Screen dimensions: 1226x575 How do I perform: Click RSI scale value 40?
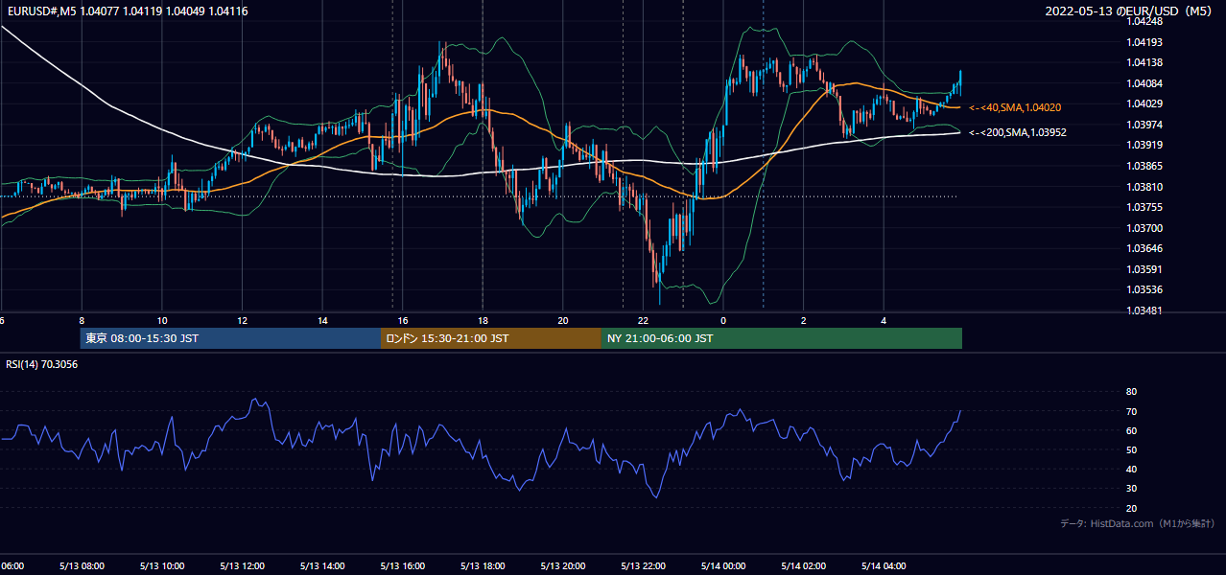pyautogui.click(x=1131, y=469)
